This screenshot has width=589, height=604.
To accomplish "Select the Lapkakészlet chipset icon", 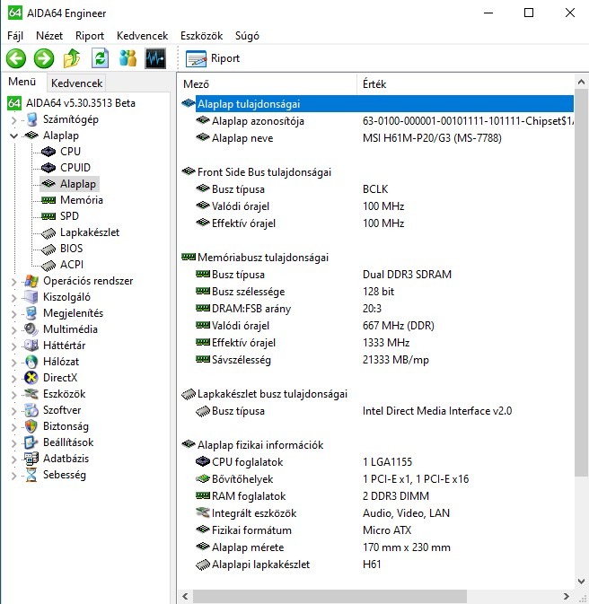I will coord(48,233).
